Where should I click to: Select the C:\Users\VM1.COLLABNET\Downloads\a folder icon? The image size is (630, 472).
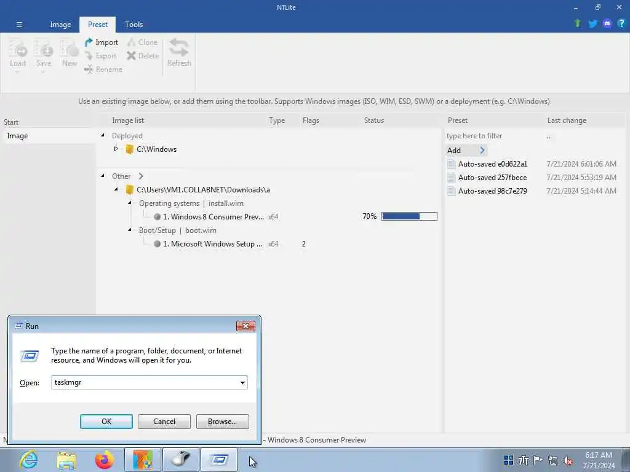pyautogui.click(x=129, y=189)
